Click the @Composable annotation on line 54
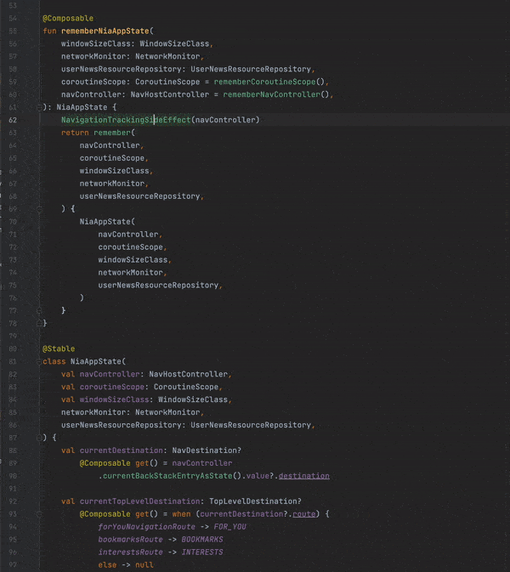 [68, 18]
